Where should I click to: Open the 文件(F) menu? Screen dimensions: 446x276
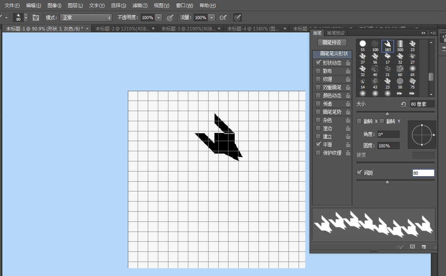[12, 5]
